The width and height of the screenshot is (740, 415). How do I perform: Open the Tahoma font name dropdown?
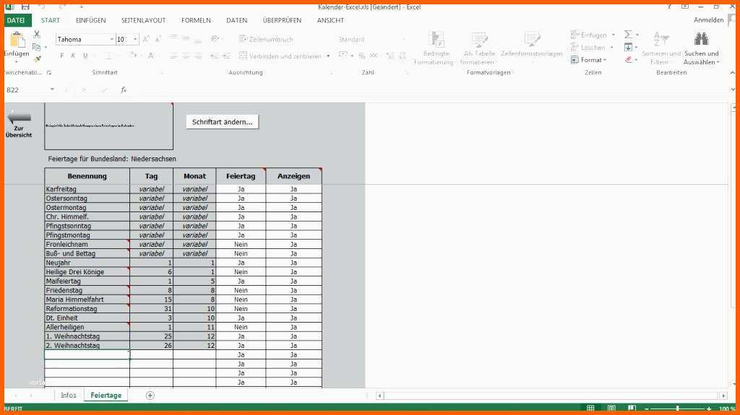pyautogui.click(x=112, y=39)
